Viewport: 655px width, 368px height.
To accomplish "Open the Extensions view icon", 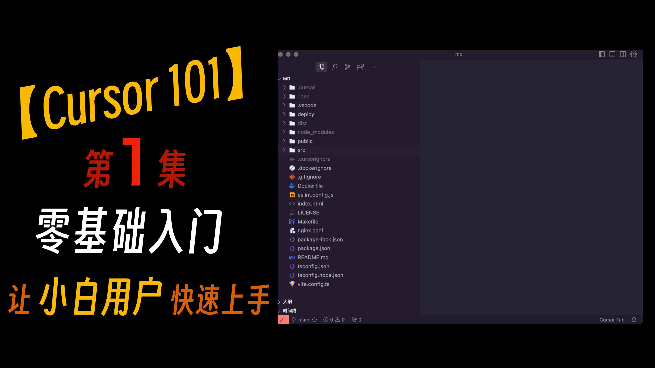I will click(x=361, y=66).
